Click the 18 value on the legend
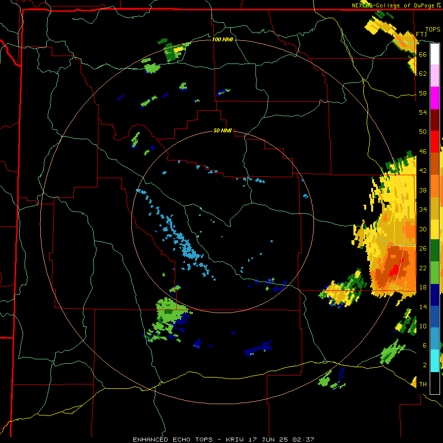This screenshot has width=443, height=443. point(423,287)
